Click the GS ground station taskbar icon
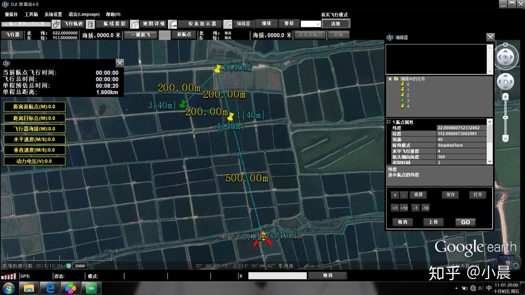This screenshot has height=295, width=525. coord(91,288)
